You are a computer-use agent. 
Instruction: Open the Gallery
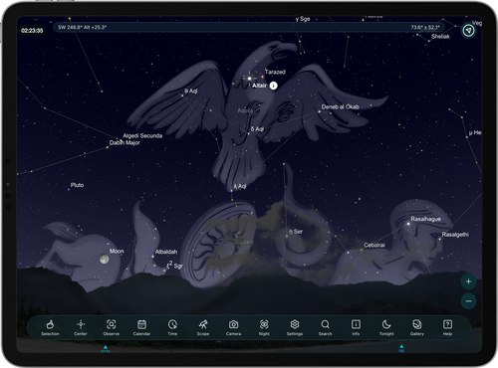coord(417,327)
